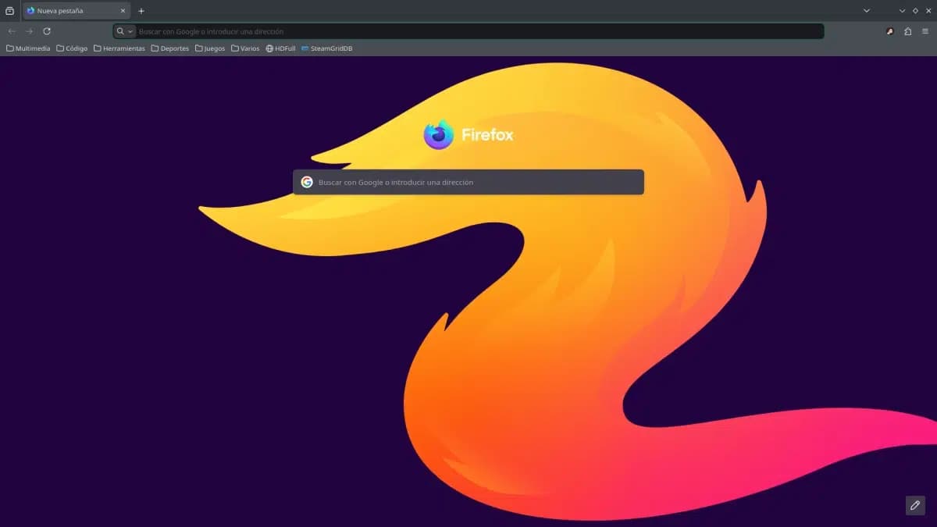Click the Google icon inside the page search bar

pyautogui.click(x=308, y=182)
